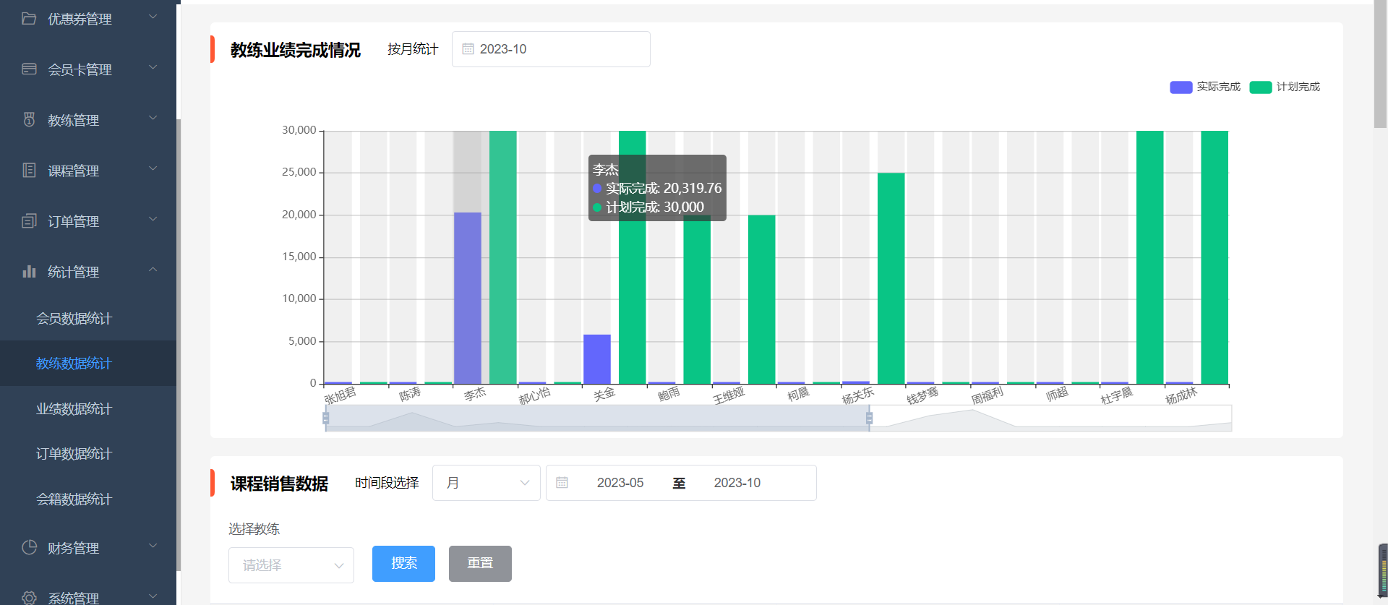The height and width of the screenshot is (605, 1388).
Task: Click the 张旭君 x-axis label
Action: pyautogui.click(x=340, y=396)
